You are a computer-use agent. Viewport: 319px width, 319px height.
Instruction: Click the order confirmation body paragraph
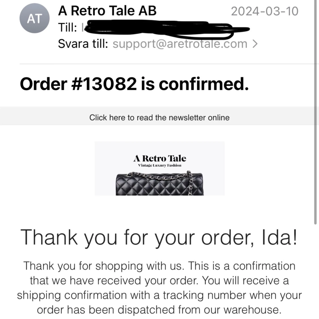[x=159, y=288]
